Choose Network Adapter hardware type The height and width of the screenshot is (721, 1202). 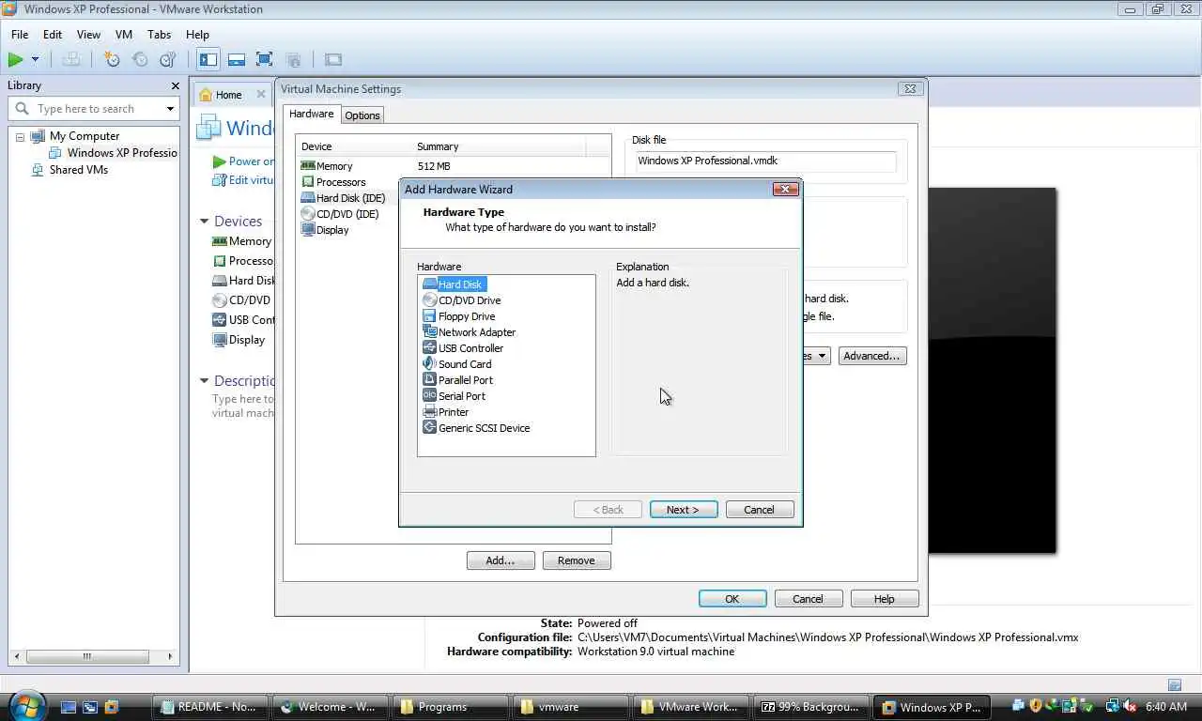coord(469,332)
